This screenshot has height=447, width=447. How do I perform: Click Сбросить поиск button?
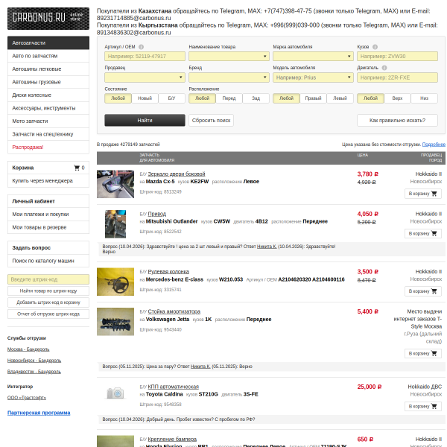click(x=211, y=120)
